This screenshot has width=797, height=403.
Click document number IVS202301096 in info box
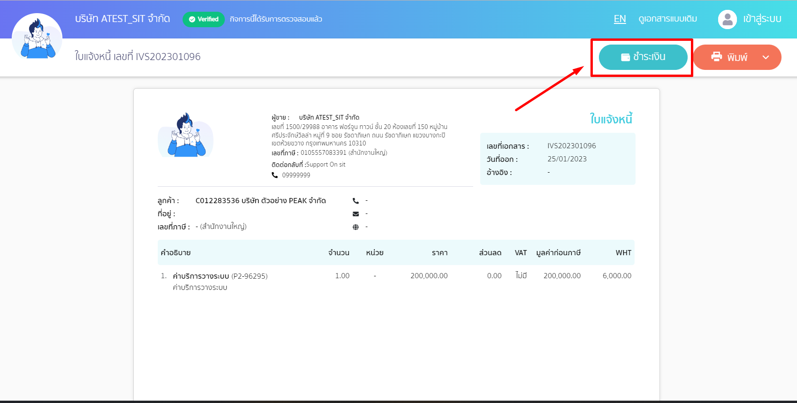coord(571,146)
